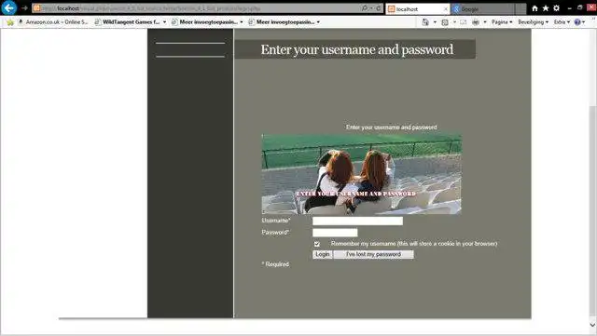Viewport: 597px width, 336px height.
Task: Focus the Password input field
Action: click(x=335, y=233)
